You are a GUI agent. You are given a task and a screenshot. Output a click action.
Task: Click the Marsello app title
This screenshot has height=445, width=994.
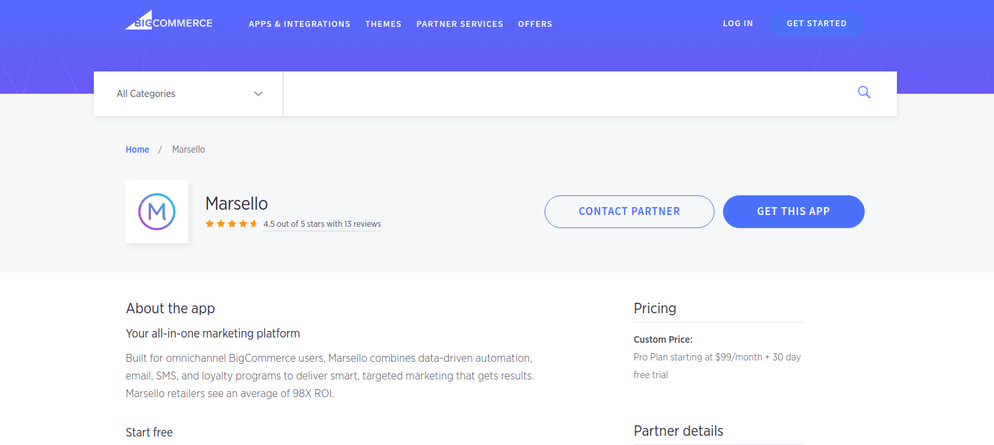237,203
